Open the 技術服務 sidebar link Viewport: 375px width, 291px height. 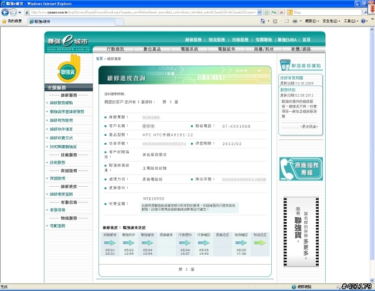(x=57, y=163)
